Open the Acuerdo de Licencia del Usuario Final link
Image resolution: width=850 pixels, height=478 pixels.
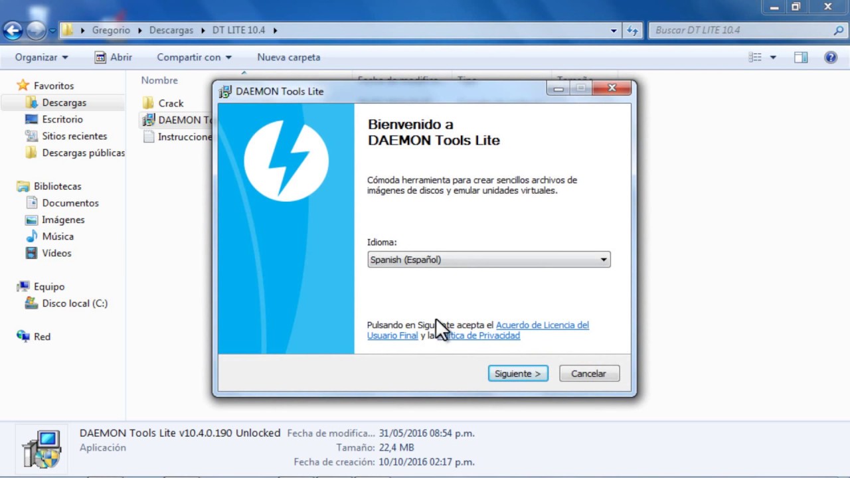[x=542, y=325]
